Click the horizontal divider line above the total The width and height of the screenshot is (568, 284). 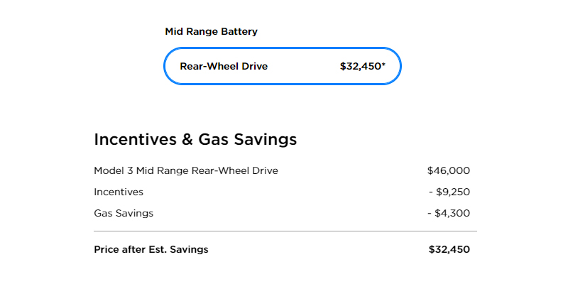[x=285, y=231]
